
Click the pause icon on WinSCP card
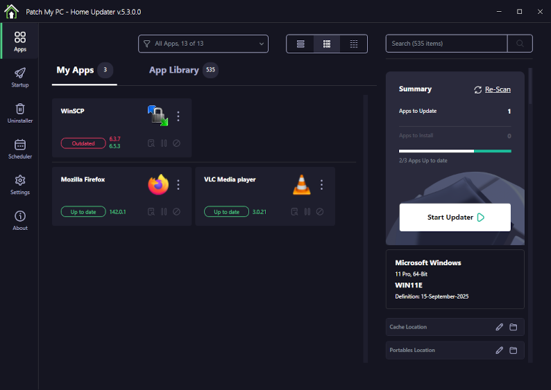(x=164, y=143)
